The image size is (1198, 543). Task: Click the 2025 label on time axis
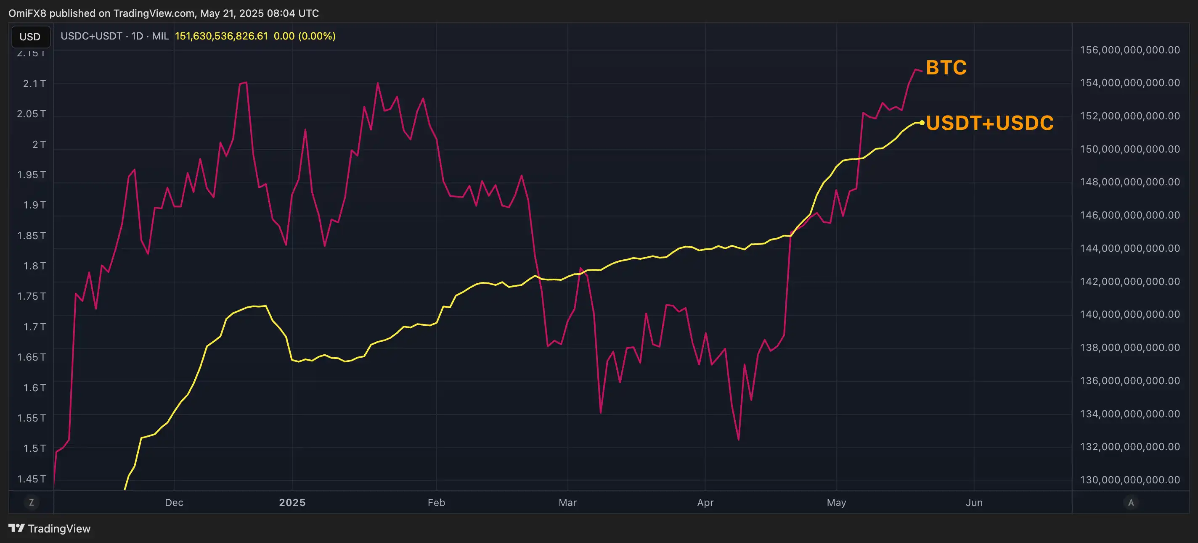coord(292,503)
